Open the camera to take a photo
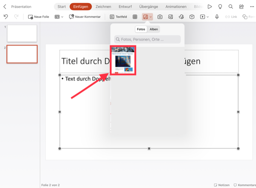 pos(160,17)
